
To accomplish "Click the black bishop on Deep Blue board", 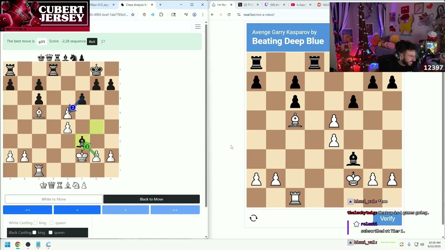I will (x=353, y=159).
